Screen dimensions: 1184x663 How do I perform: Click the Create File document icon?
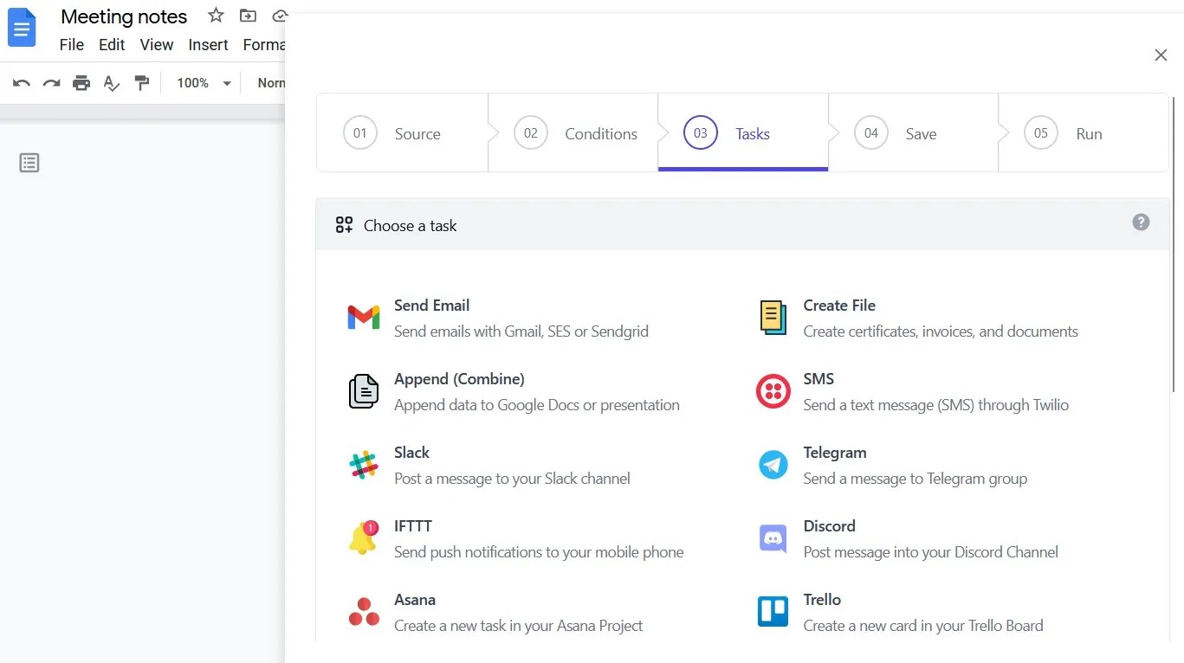(773, 317)
